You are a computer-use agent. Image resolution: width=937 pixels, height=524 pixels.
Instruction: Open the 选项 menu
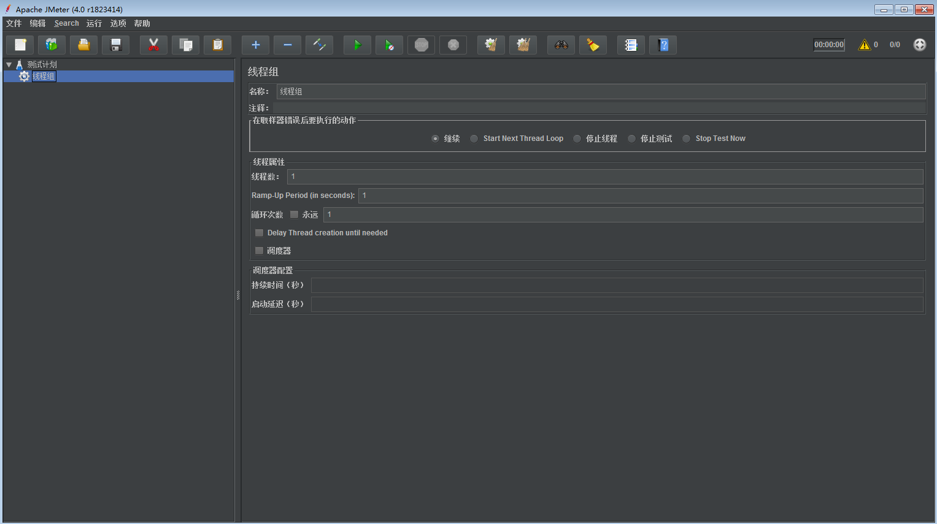pos(118,23)
